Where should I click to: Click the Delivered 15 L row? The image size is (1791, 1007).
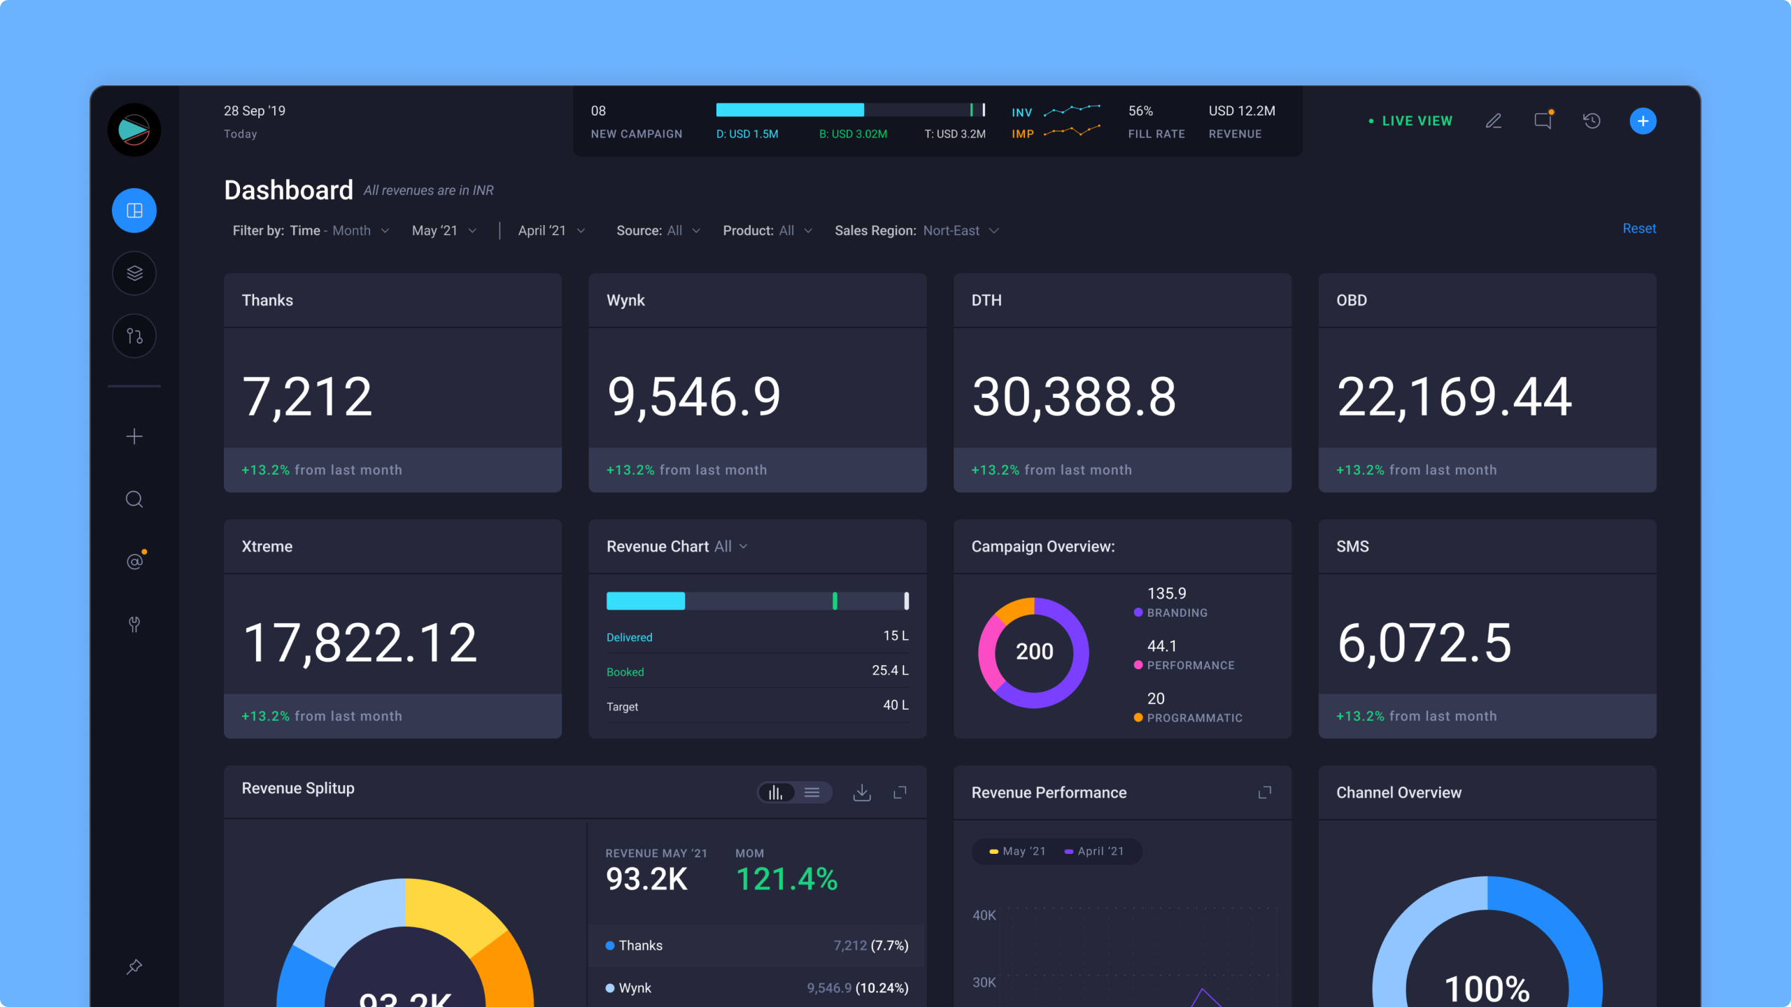(x=758, y=636)
